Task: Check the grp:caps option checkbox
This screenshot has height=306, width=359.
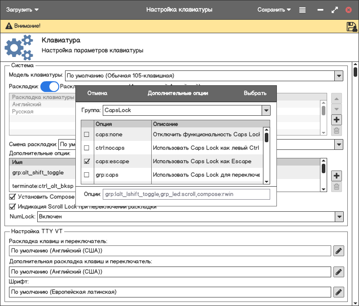Action: (x=87, y=175)
